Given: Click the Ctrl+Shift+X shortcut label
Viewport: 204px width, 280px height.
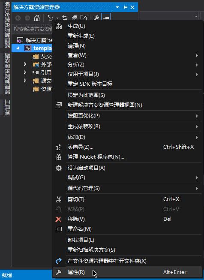Looking at the screenshot, I should (x=178, y=147).
